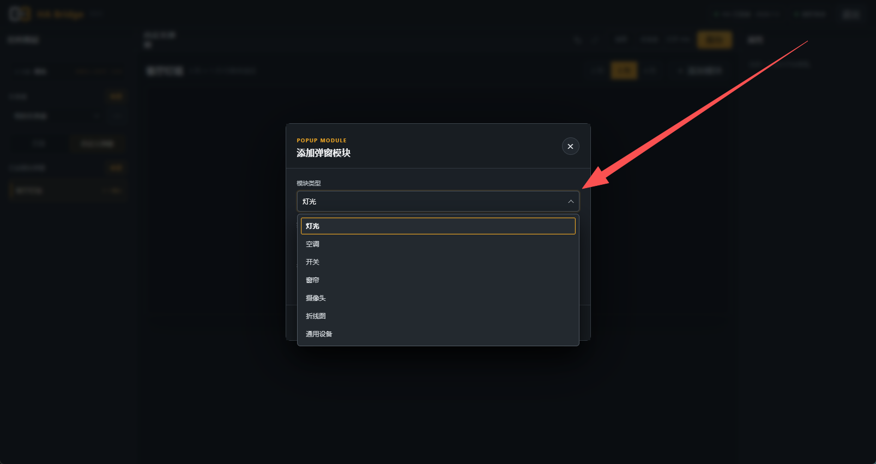The height and width of the screenshot is (464, 876).
Task: Collapse the 模块类型 dropdown chevron
Action: pyautogui.click(x=571, y=202)
